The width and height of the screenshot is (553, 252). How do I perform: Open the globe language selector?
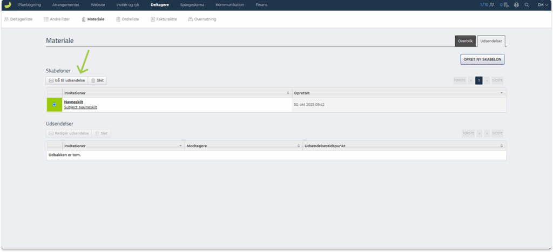coord(516,5)
